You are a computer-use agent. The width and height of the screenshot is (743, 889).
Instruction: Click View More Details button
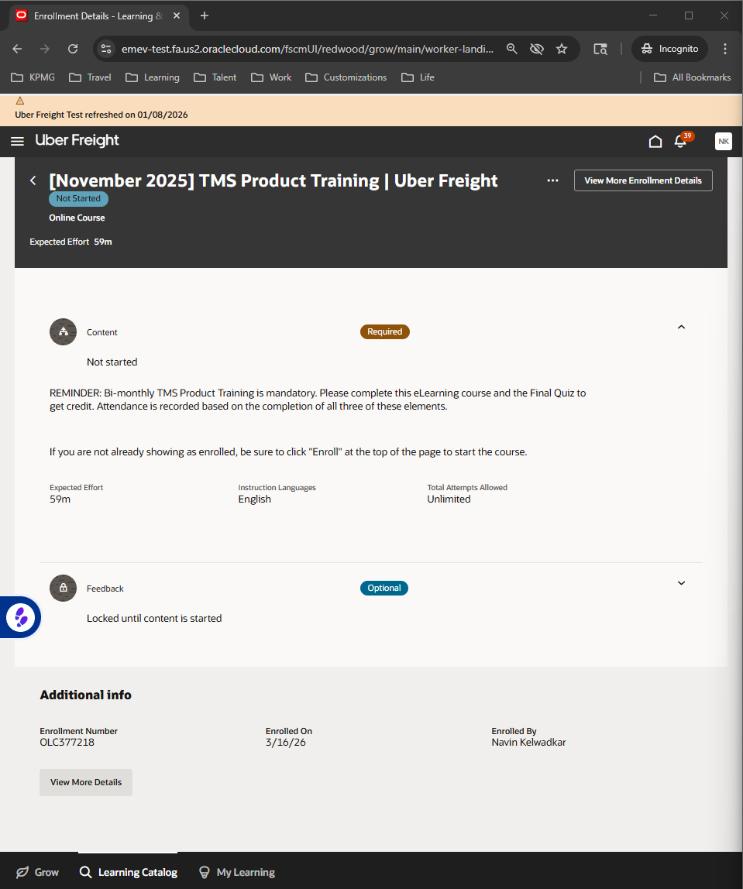coord(86,782)
